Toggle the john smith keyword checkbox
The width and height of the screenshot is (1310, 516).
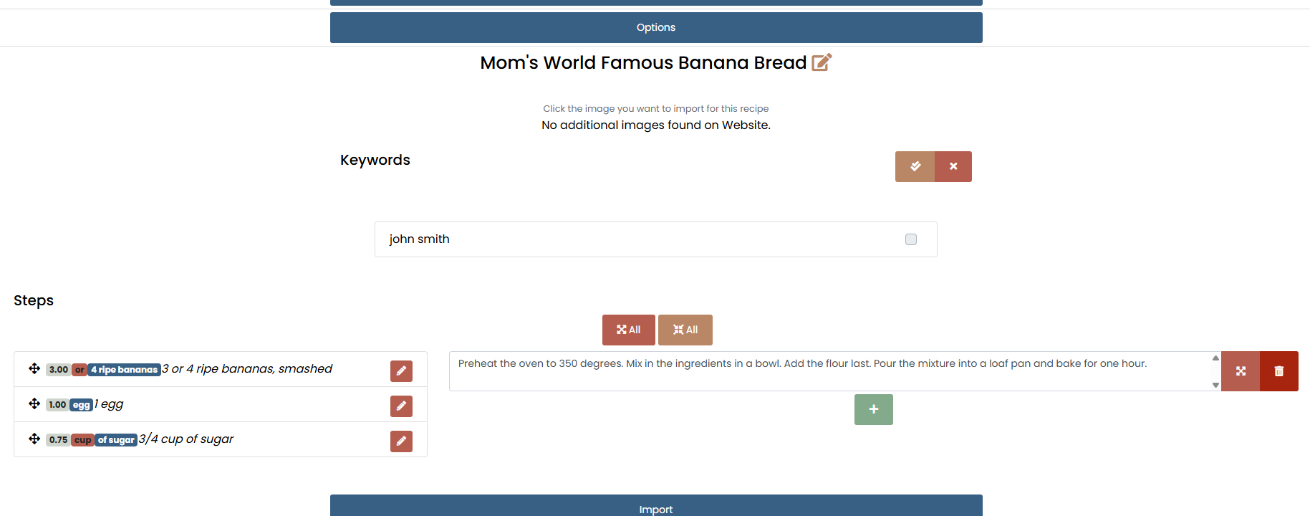(911, 239)
